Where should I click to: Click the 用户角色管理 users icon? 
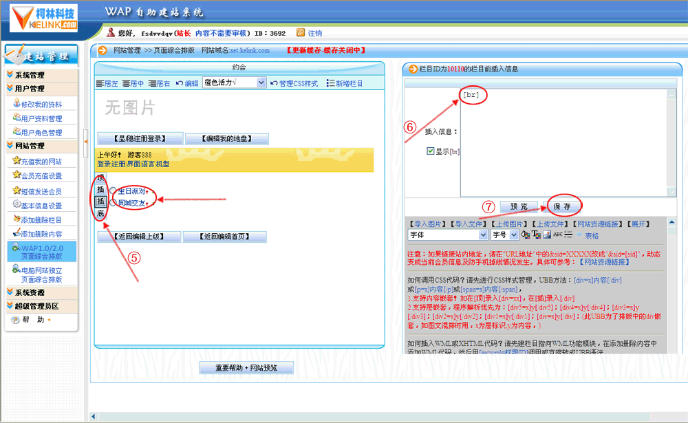pyautogui.click(x=17, y=131)
